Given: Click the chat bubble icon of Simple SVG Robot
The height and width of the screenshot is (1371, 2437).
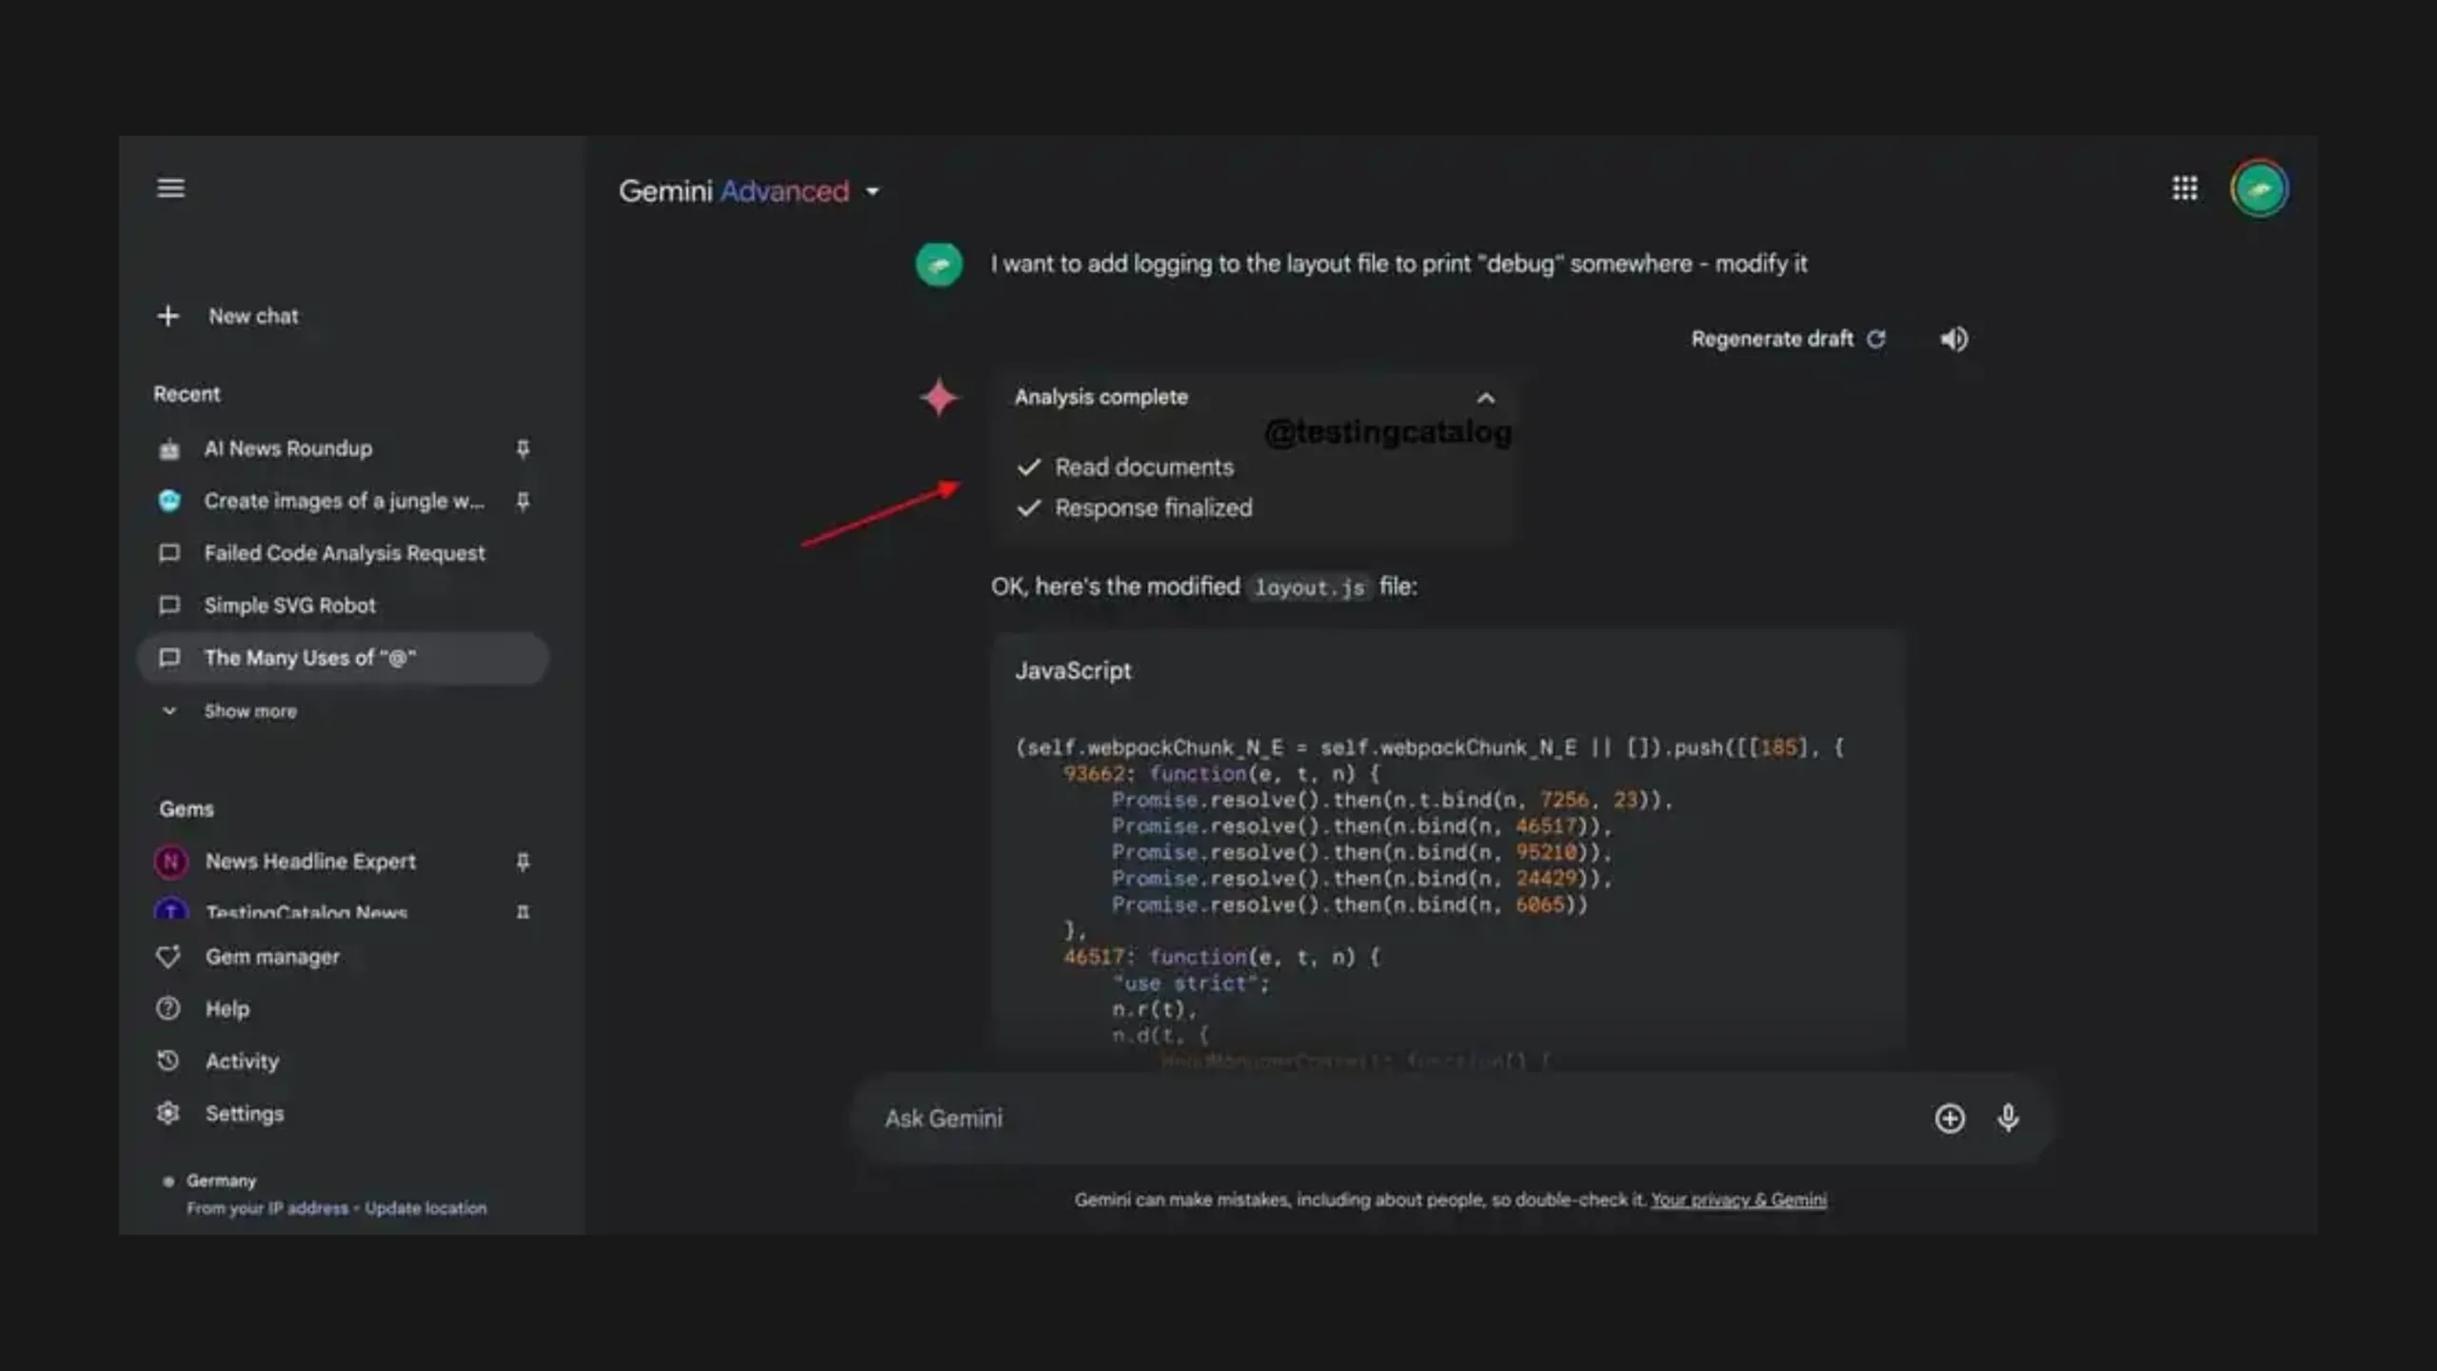Looking at the screenshot, I should (169, 606).
